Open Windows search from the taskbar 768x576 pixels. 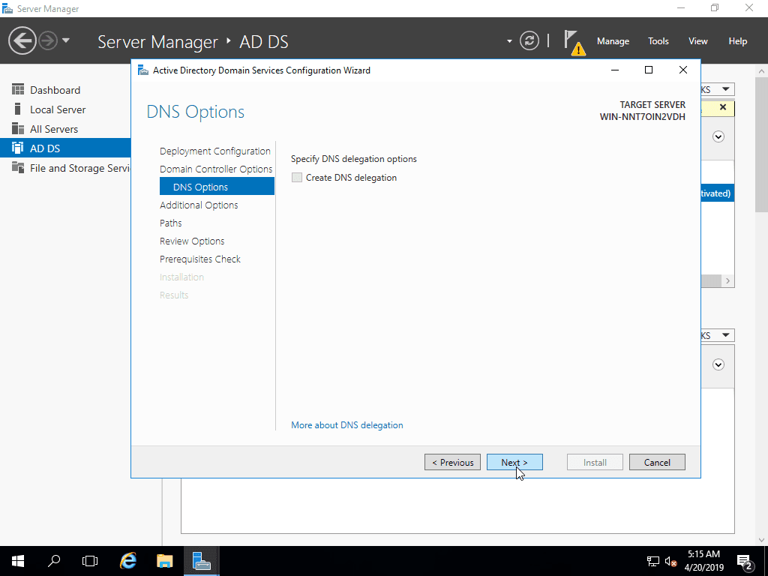tap(54, 561)
